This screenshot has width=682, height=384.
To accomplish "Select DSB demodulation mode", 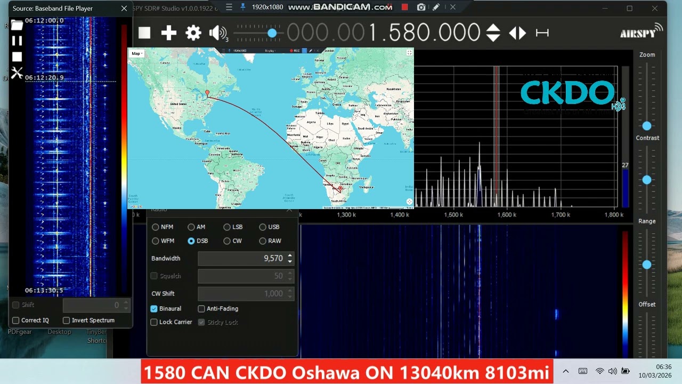I will click(191, 241).
